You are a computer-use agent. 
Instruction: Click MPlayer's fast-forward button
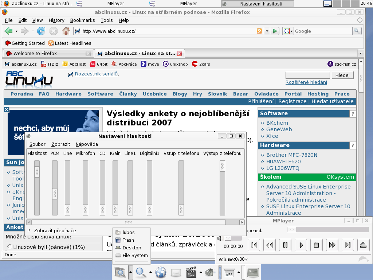click(332, 245)
